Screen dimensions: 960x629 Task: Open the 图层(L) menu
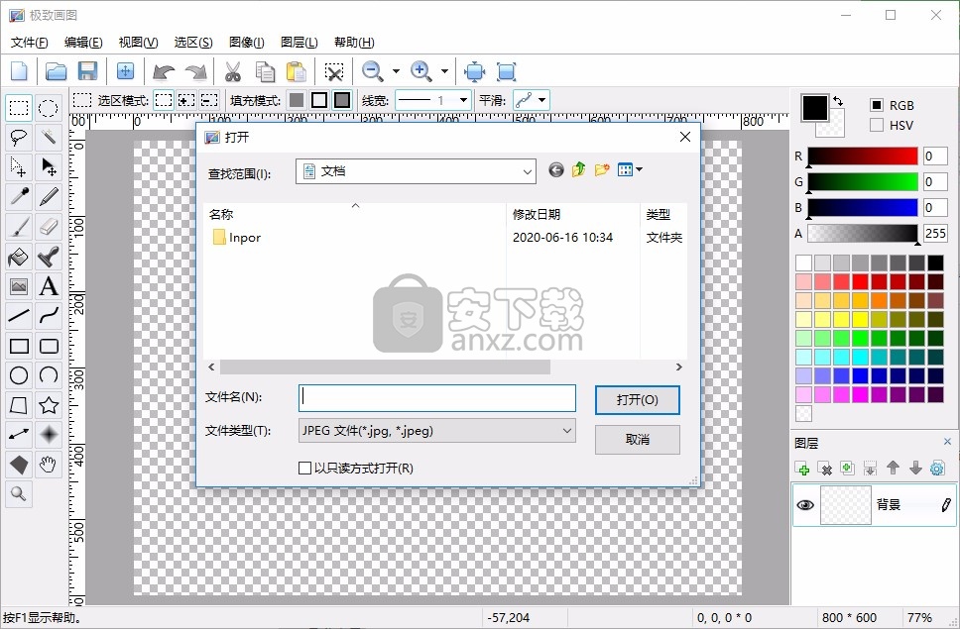(x=300, y=43)
